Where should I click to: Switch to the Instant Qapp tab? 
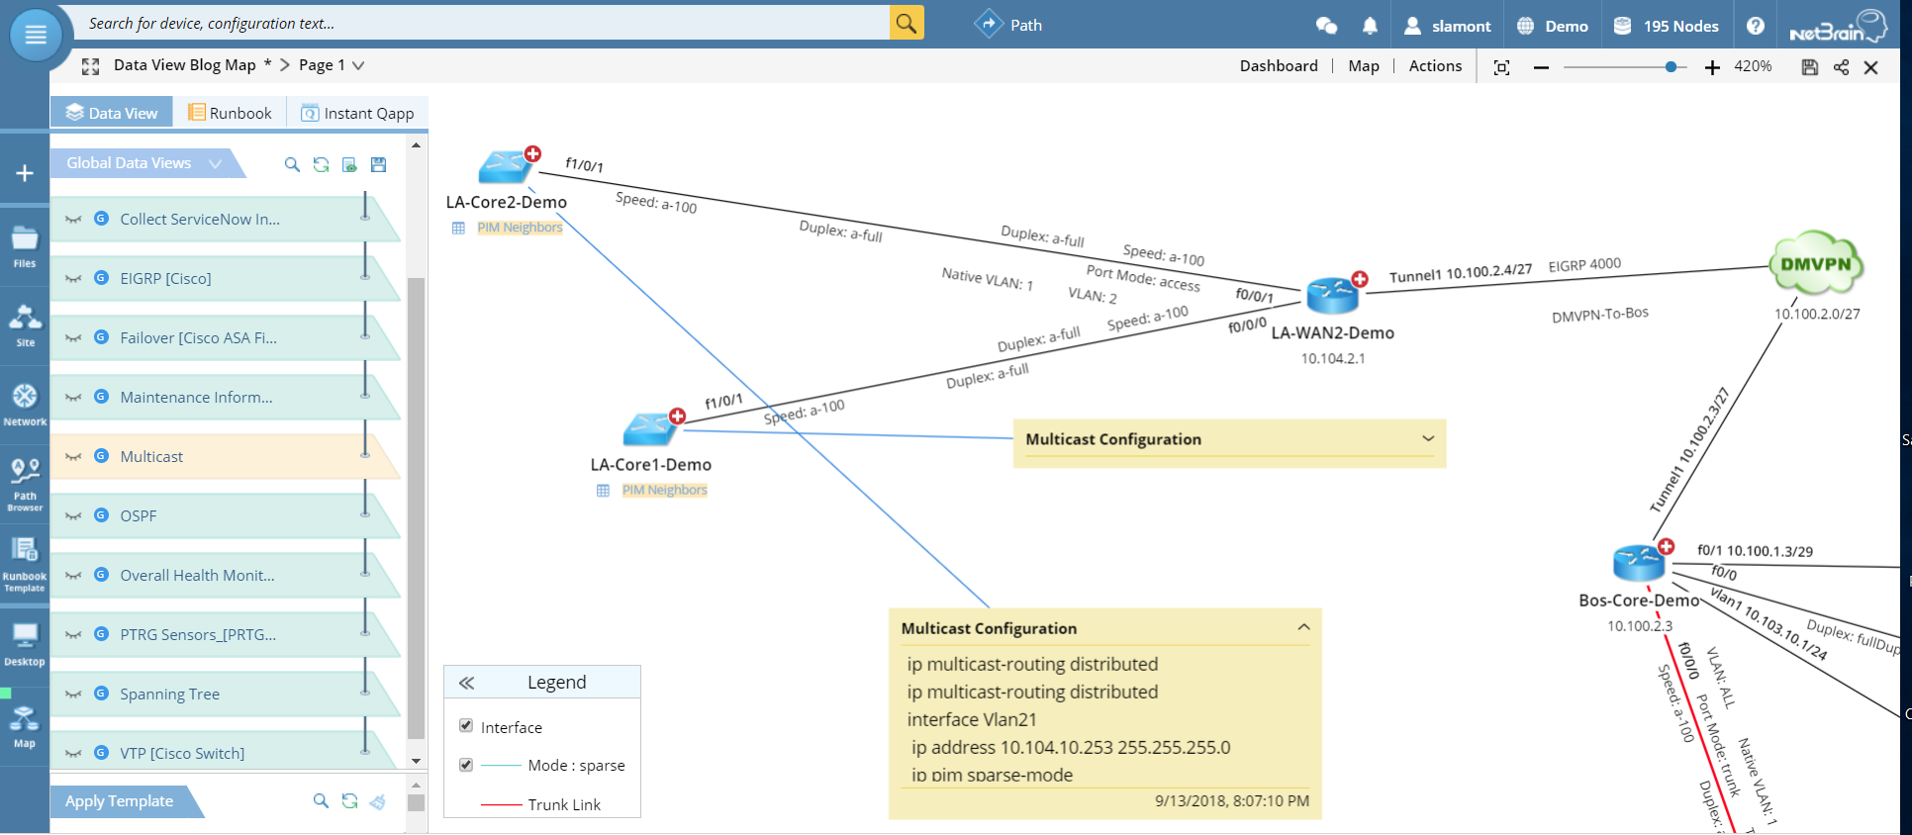click(358, 113)
